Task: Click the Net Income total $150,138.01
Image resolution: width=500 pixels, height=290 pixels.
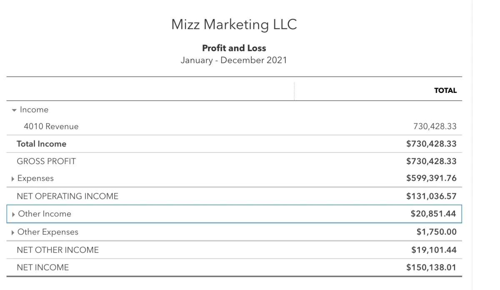Action: [x=431, y=267]
